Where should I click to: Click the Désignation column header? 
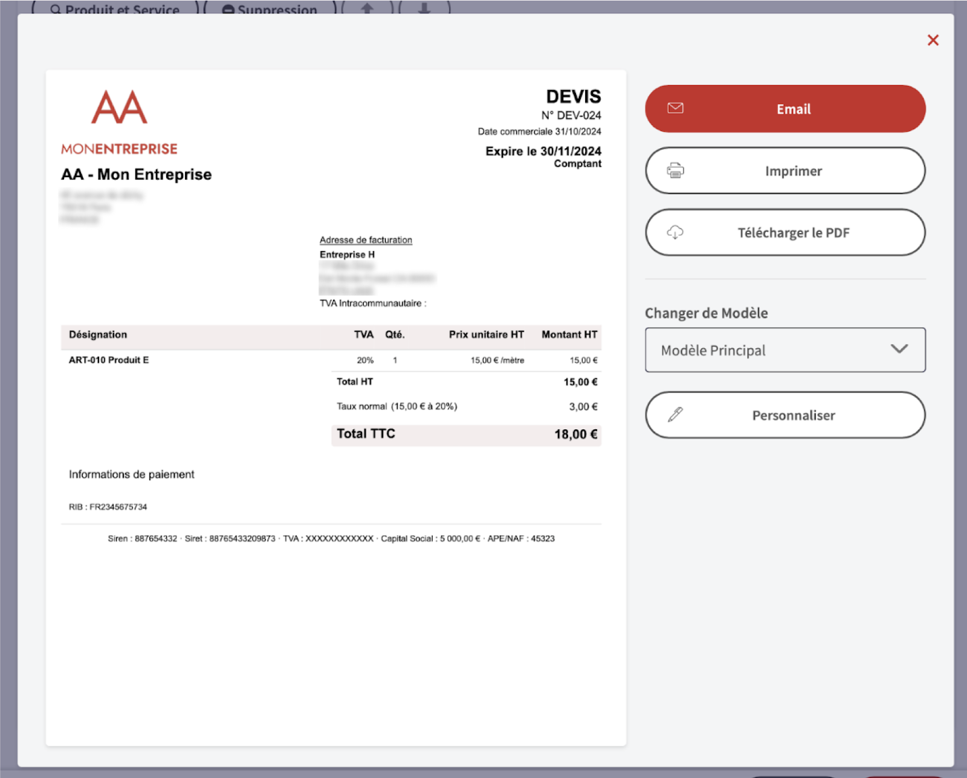tap(98, 334)
